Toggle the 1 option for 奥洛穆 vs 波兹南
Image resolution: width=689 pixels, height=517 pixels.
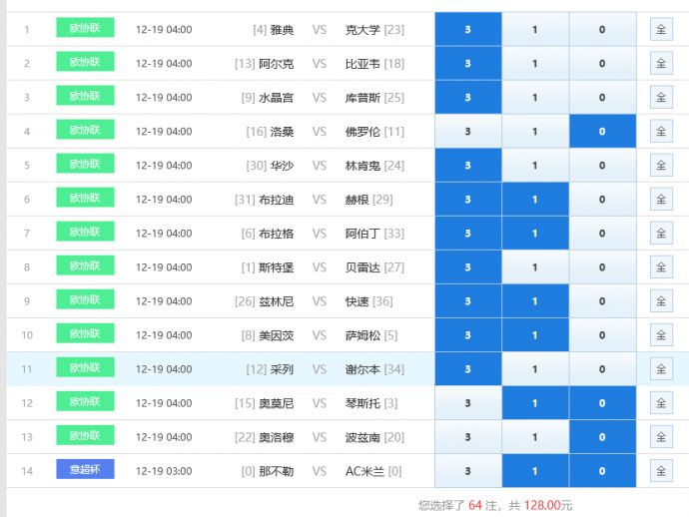(534, 437)
